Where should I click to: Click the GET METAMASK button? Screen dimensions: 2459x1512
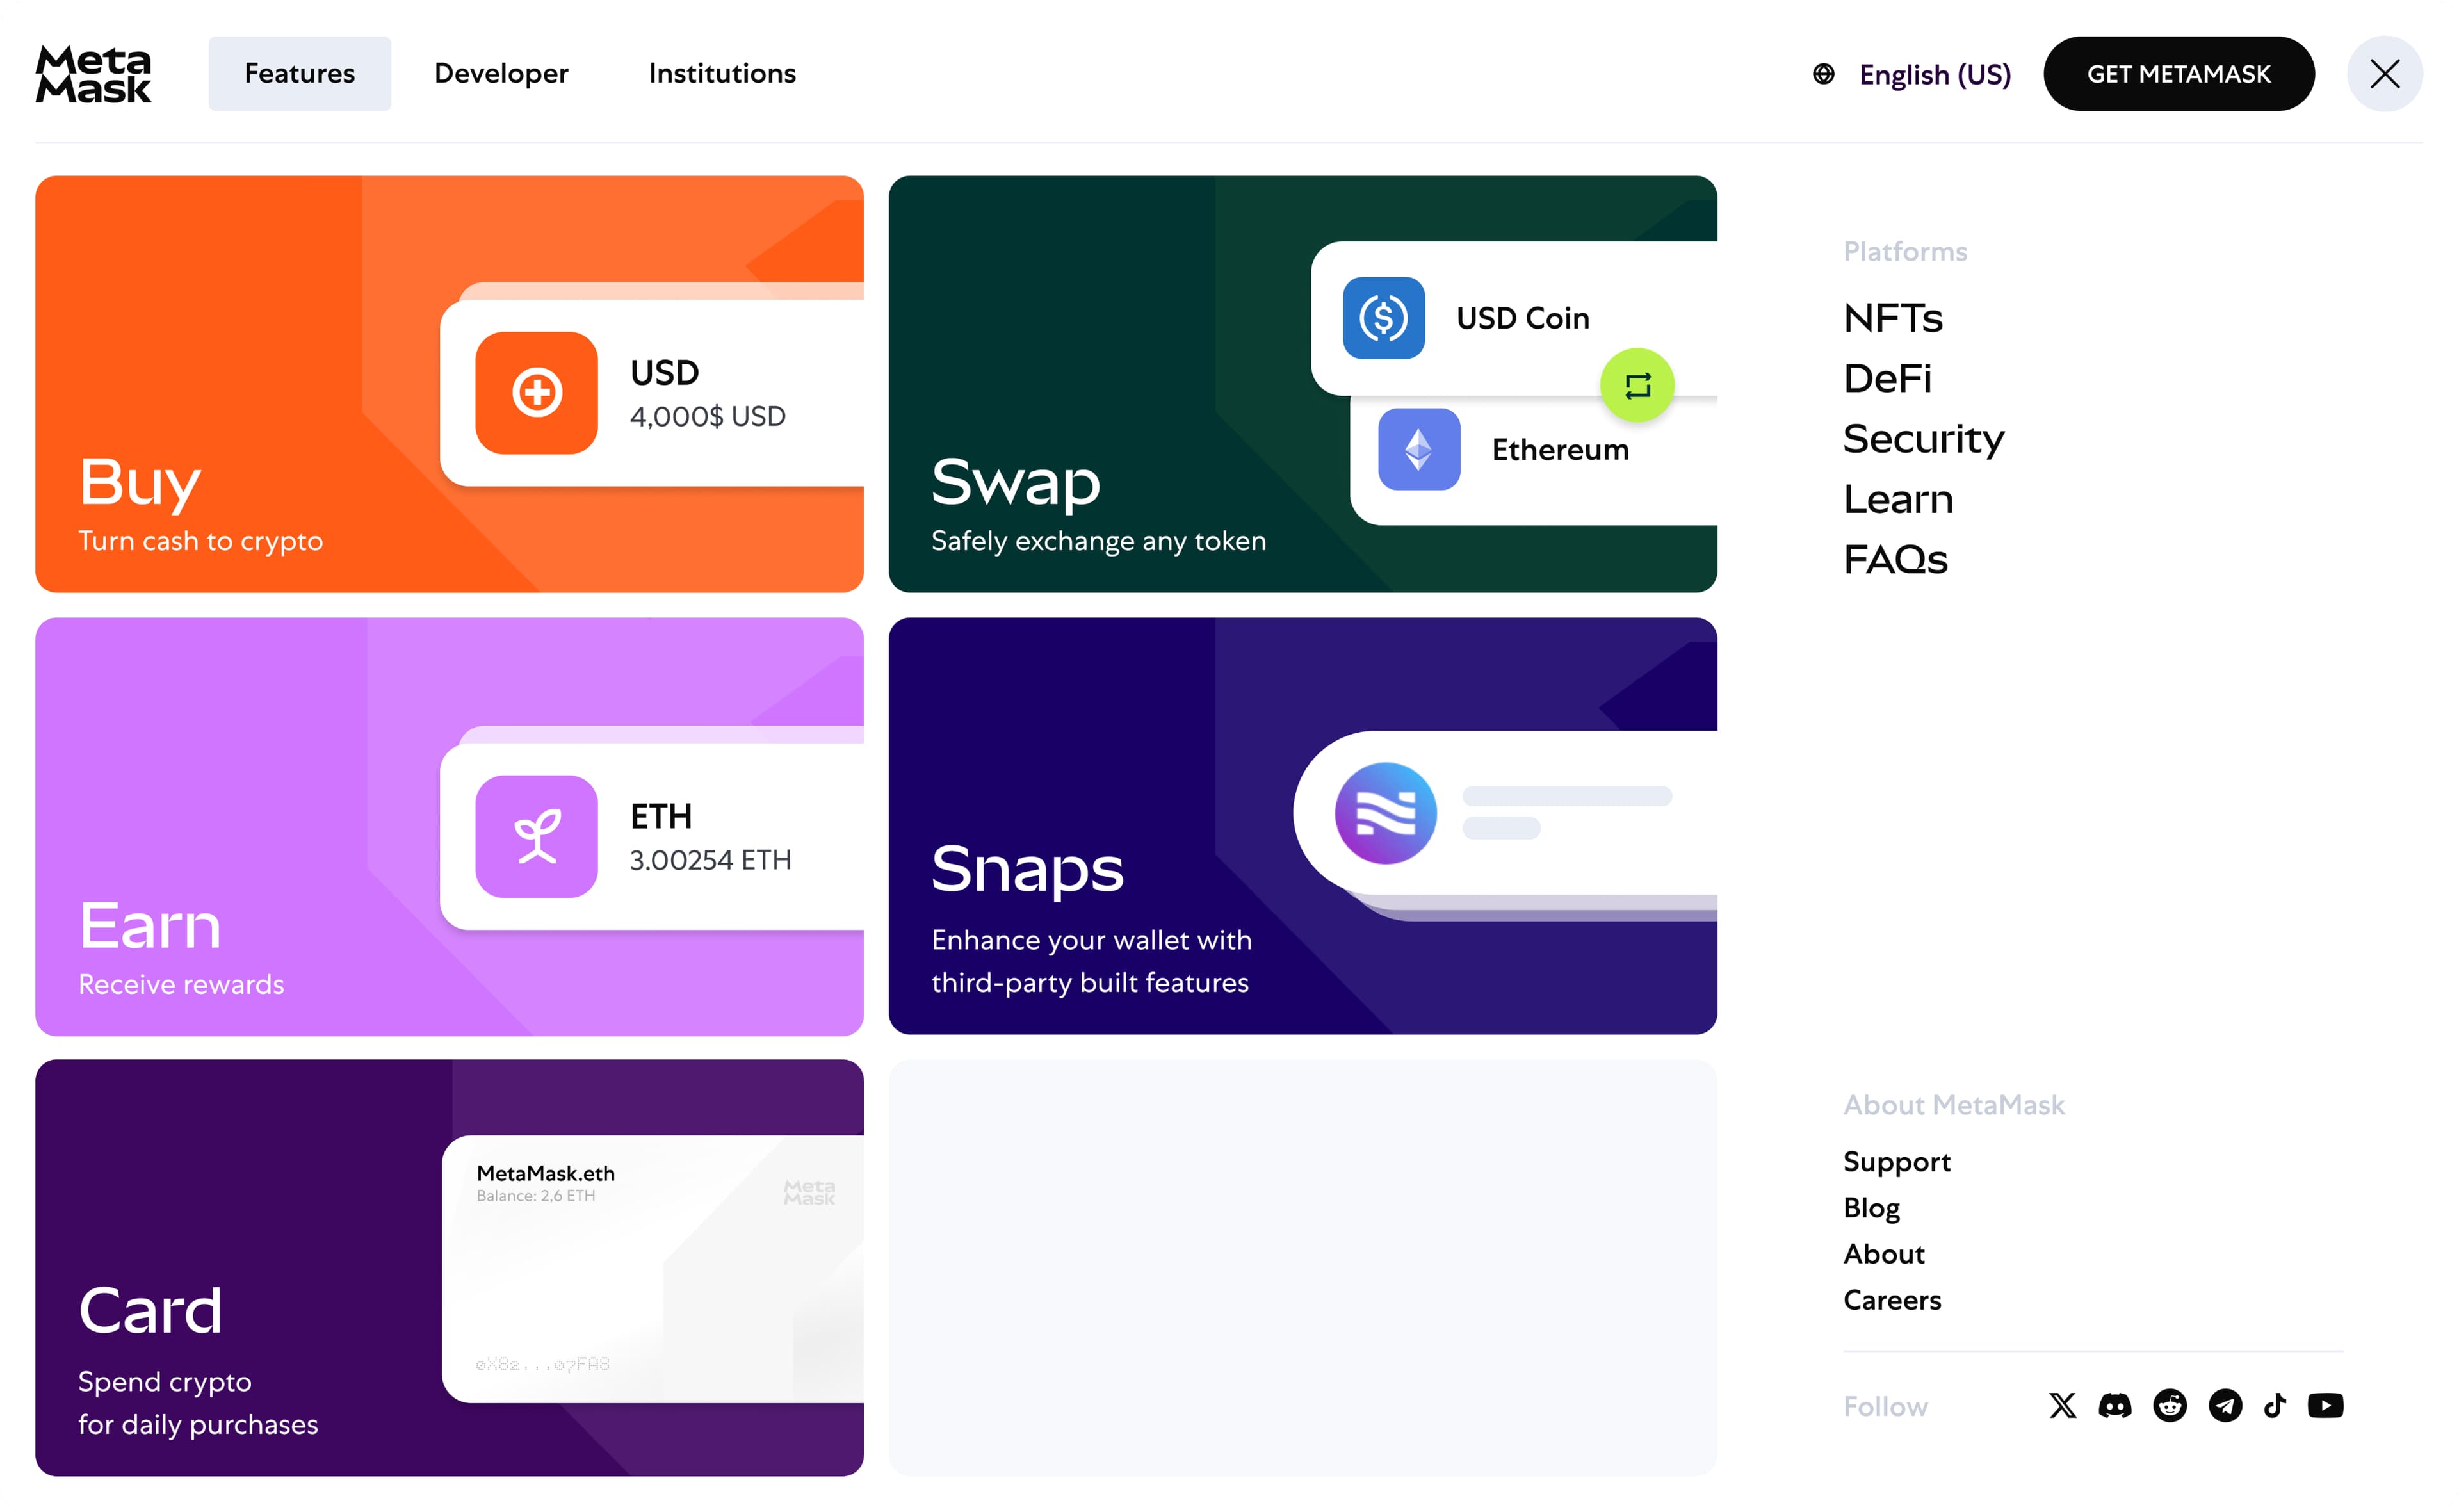[2178, 74]
